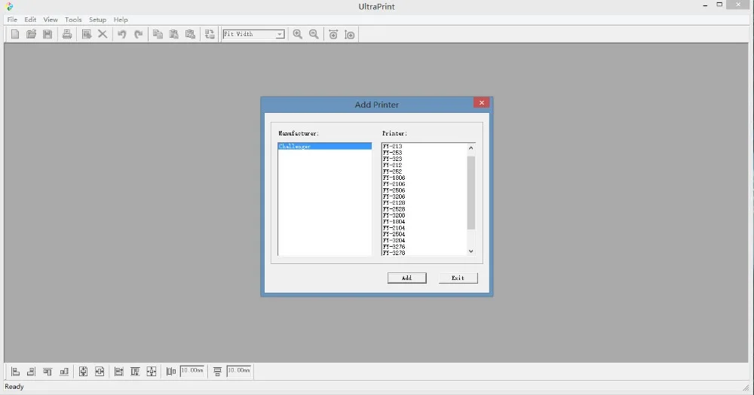Align objects to the bottom edge
Screen dimensions: 754x395
64,371
